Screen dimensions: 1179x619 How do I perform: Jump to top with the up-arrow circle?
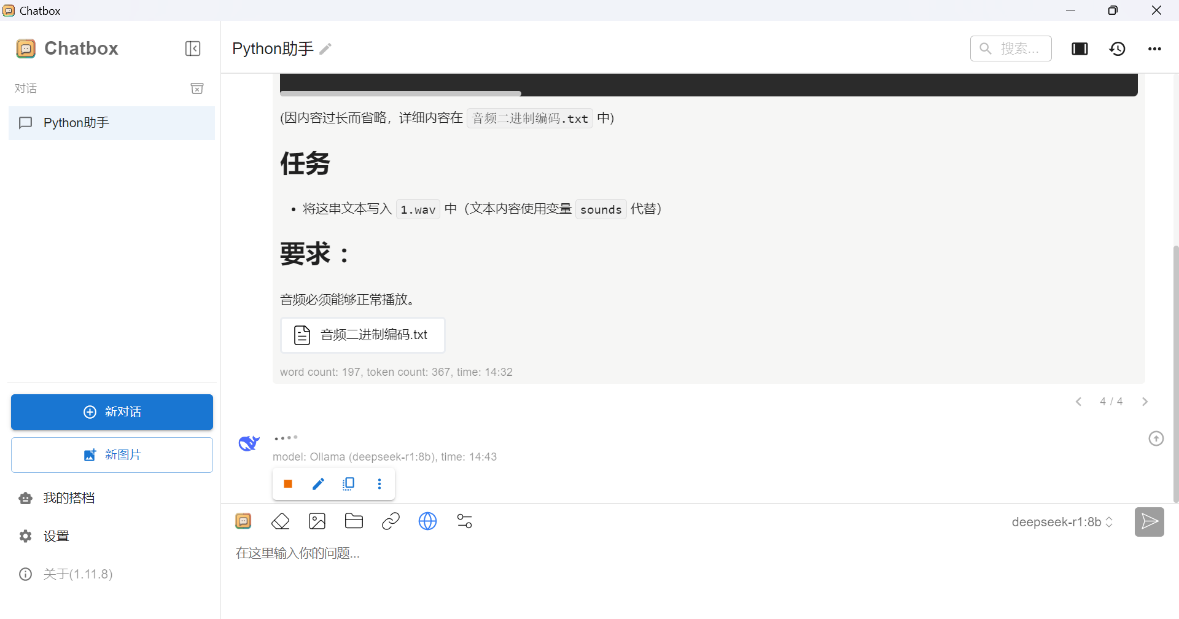pyautogui.click(x=1156, y=438)
